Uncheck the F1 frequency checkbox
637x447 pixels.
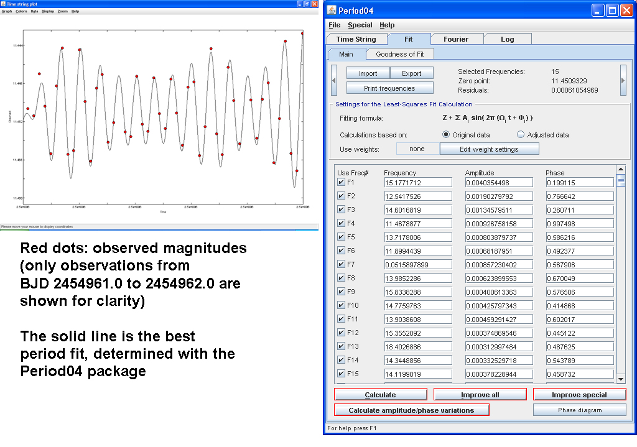click(x=342, y=182)
